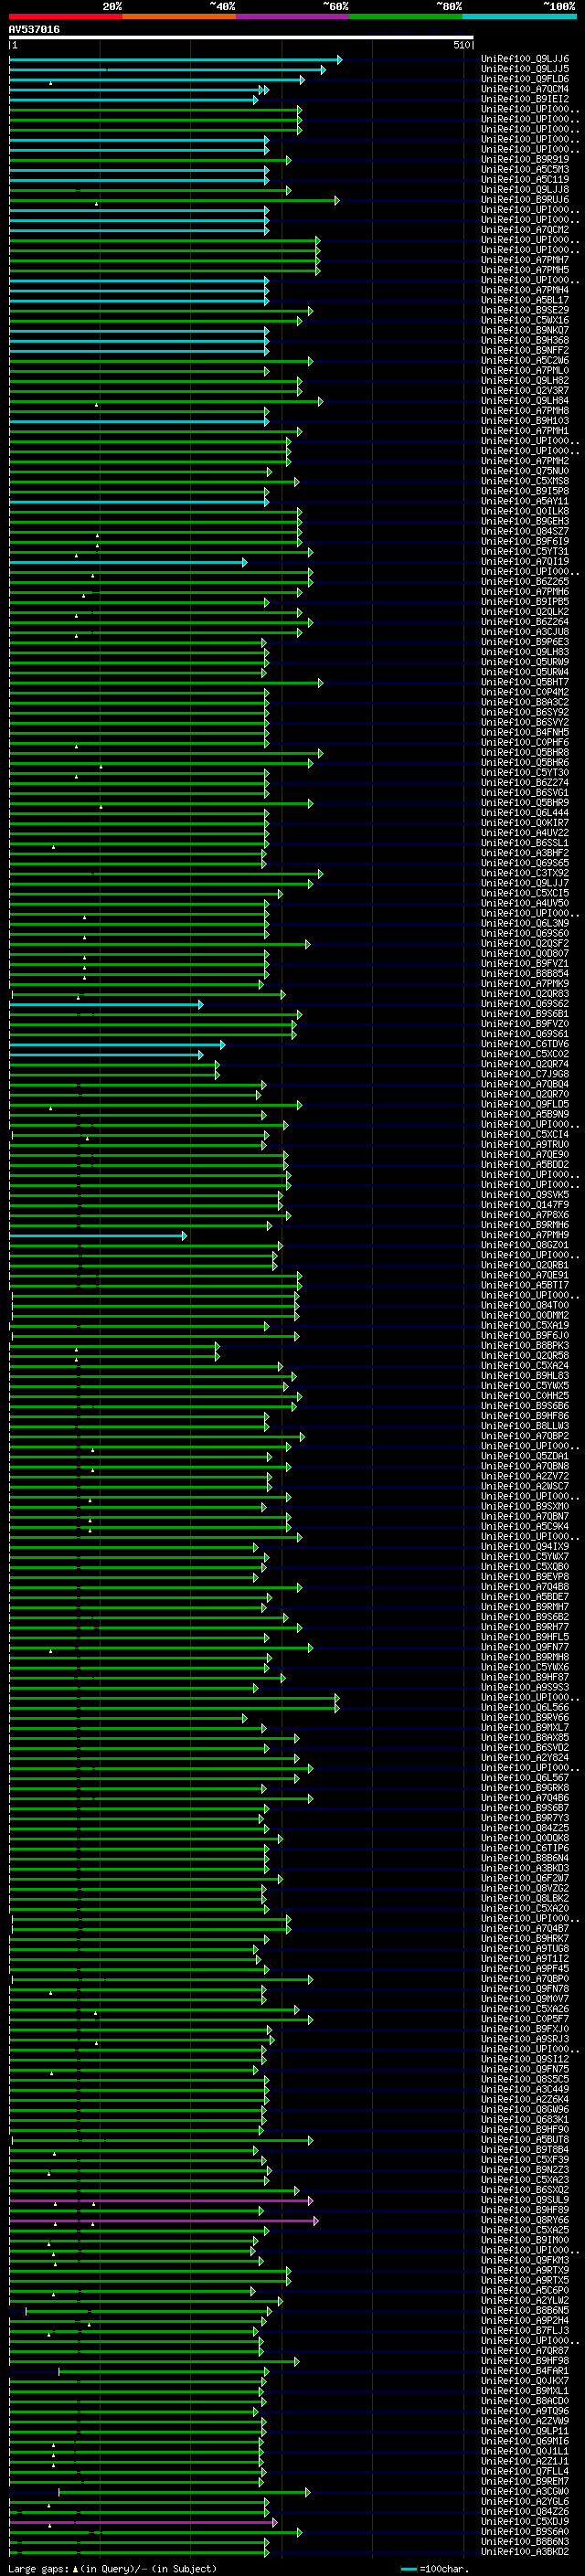The width and height of the screenshot is (585, 2576).
Task: Click the green ~80% identity legend segment
Action: pyautogui.click(x=405, y=16)
